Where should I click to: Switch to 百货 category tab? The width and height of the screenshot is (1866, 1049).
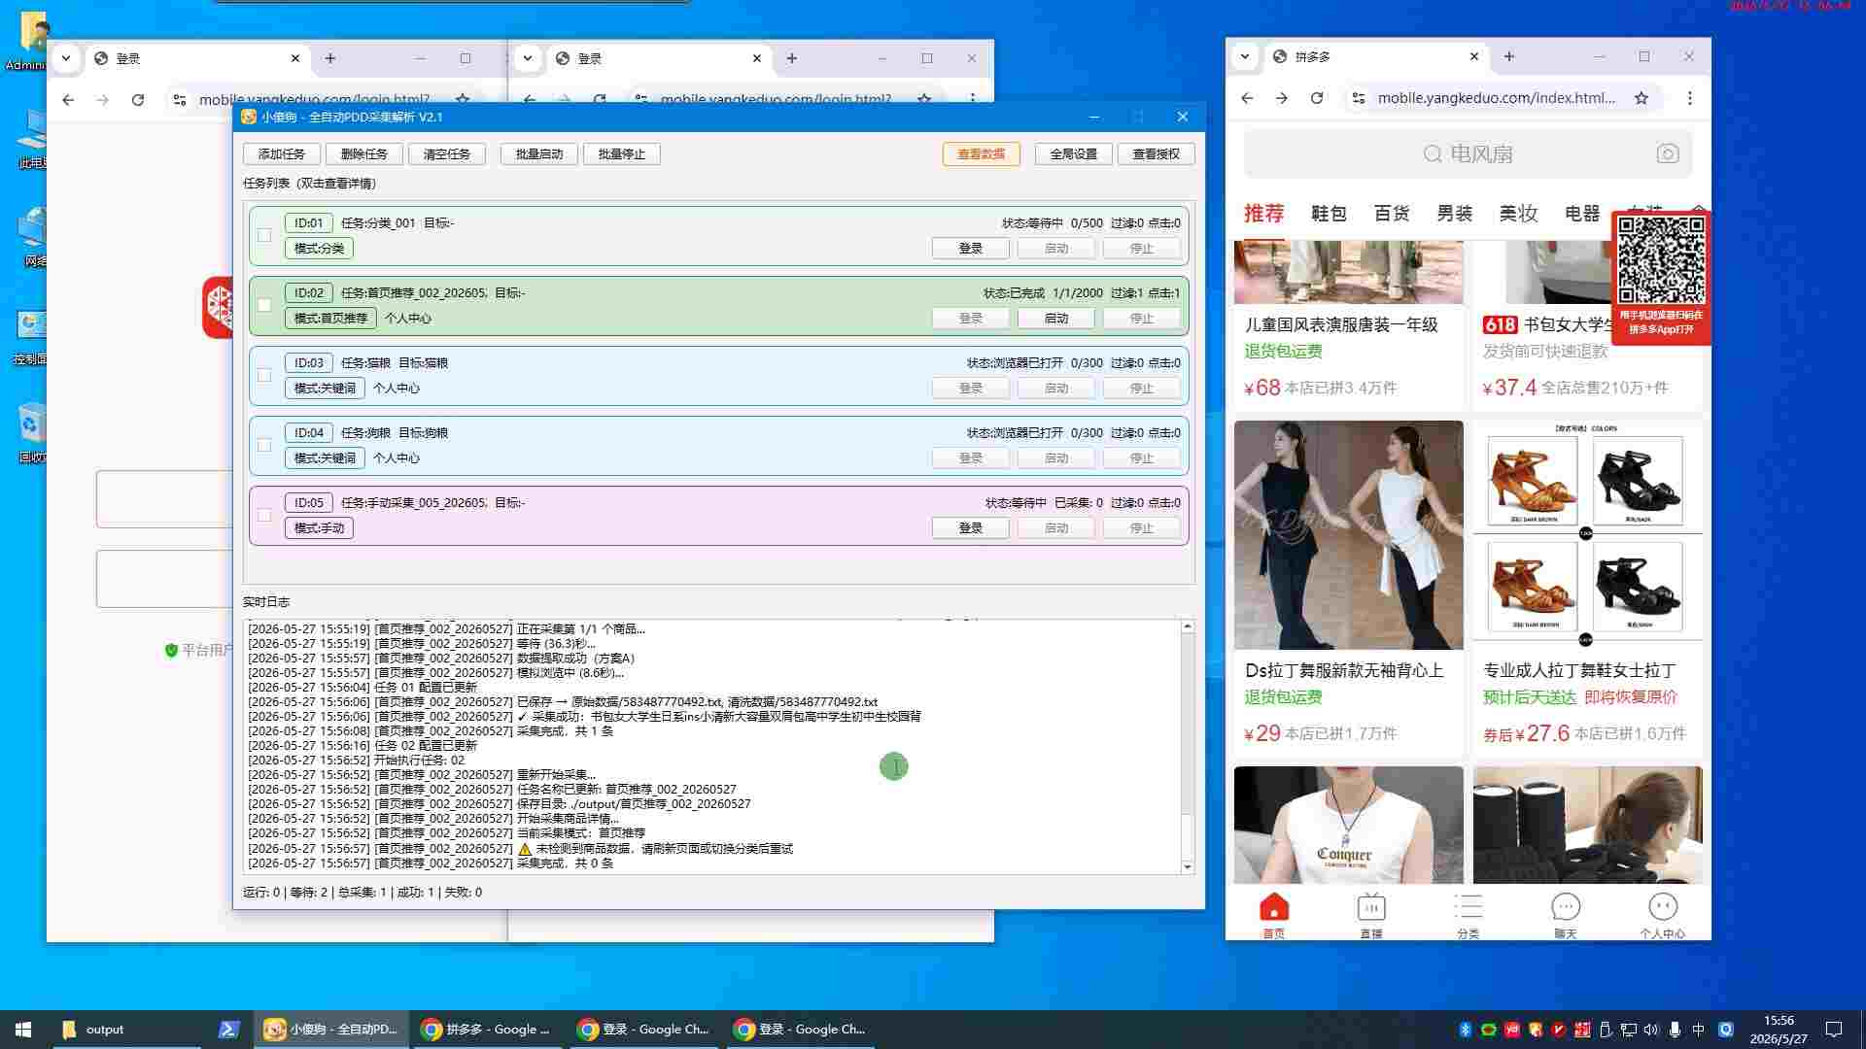click(1392, 214)
